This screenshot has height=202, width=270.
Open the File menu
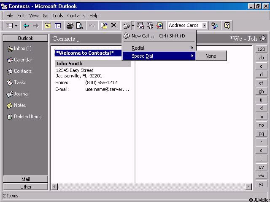click(x=10, y=16)
